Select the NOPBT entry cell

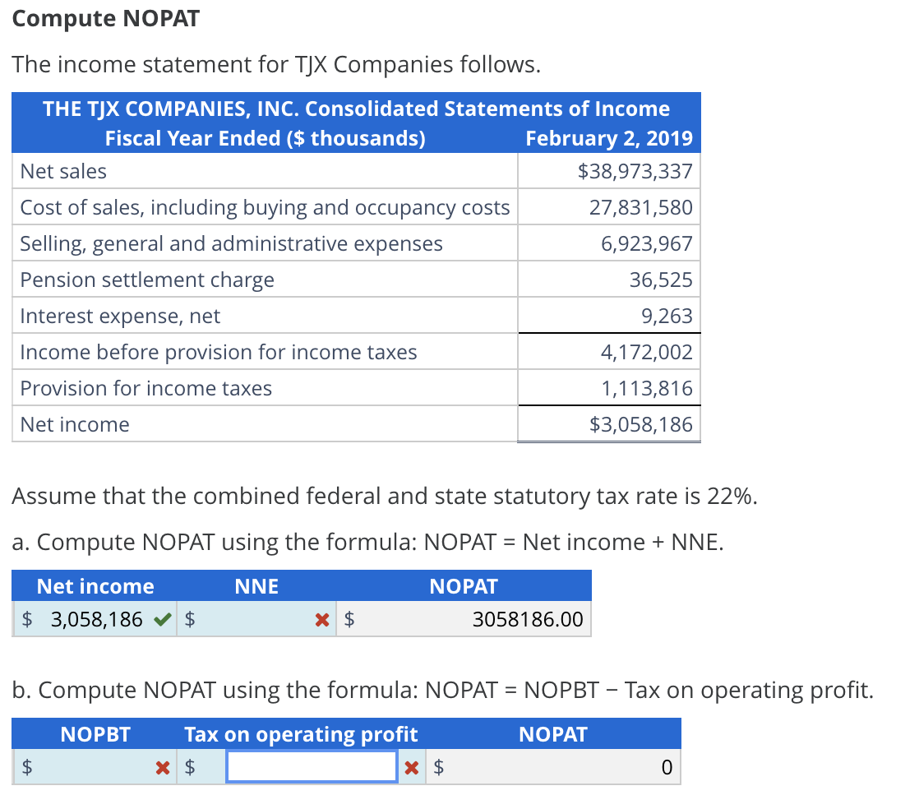click(95, 767)
